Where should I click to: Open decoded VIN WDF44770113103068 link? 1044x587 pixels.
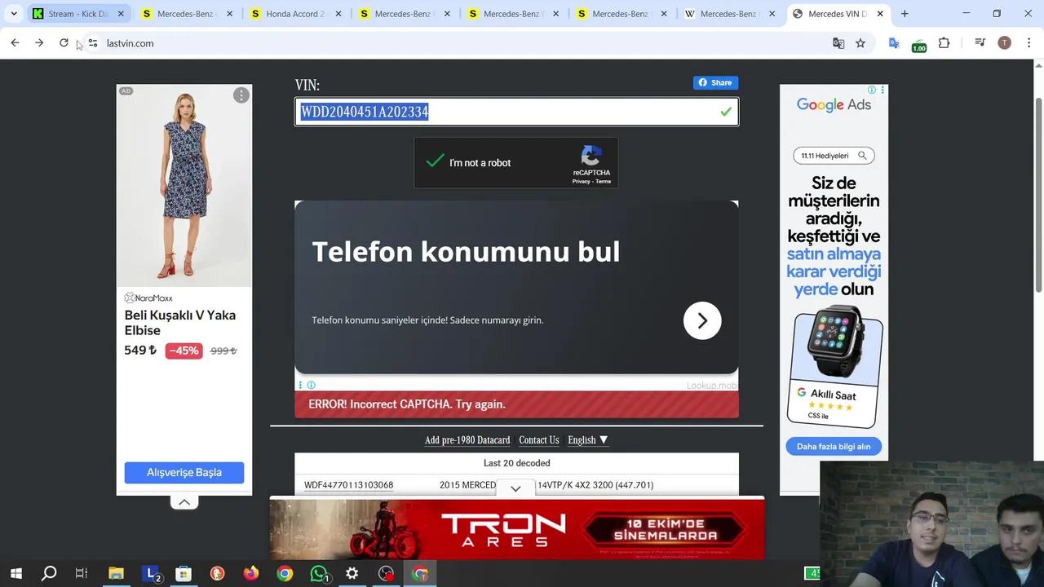pos(349,485)
